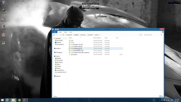
Task: Click .minecraft in the address path
Action: (x=90, y=35)
